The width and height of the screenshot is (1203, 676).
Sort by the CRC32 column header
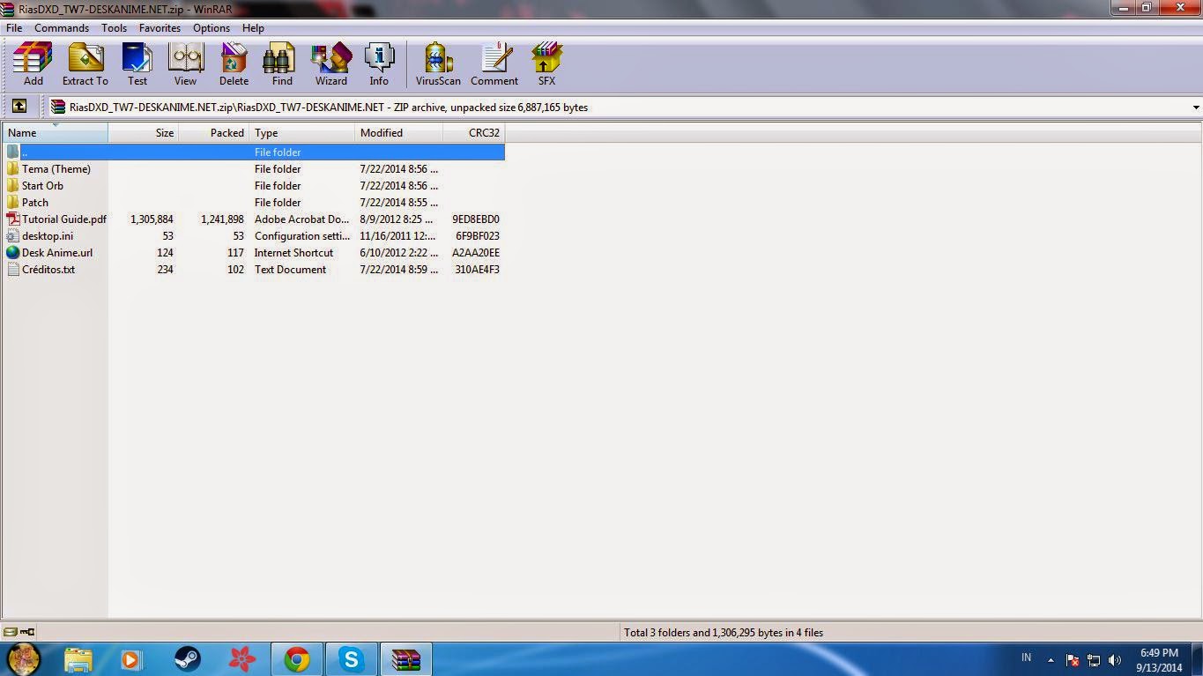(474, 132)
